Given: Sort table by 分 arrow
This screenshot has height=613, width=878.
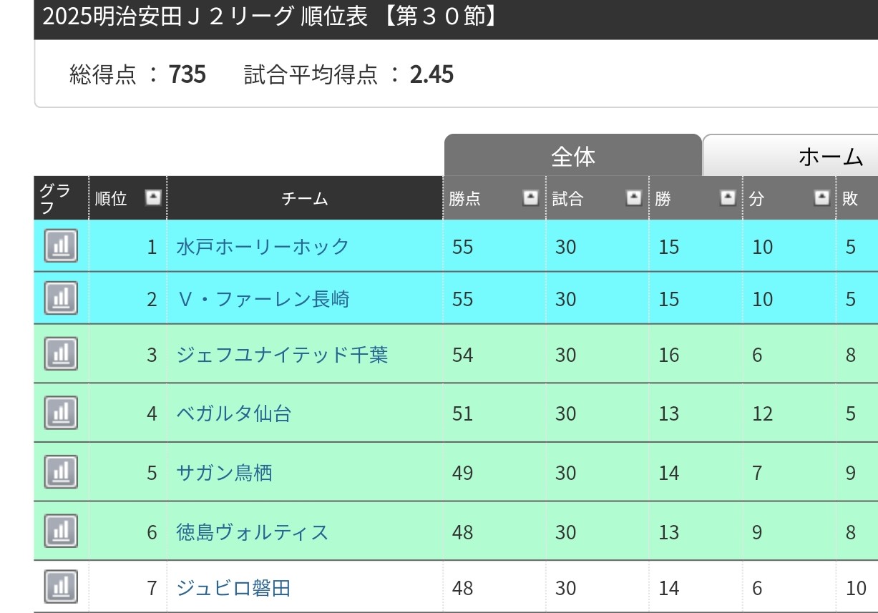Looking at the screenshot, I should [x=822, y=198].
